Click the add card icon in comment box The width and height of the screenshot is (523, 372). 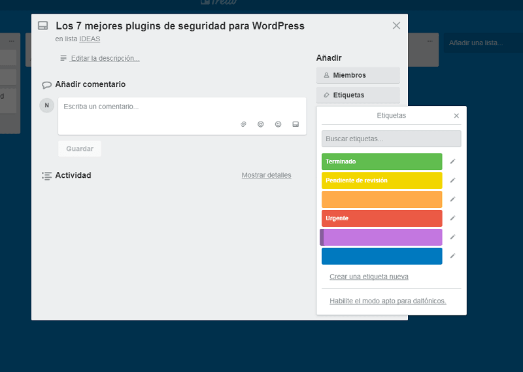(295, 124)
